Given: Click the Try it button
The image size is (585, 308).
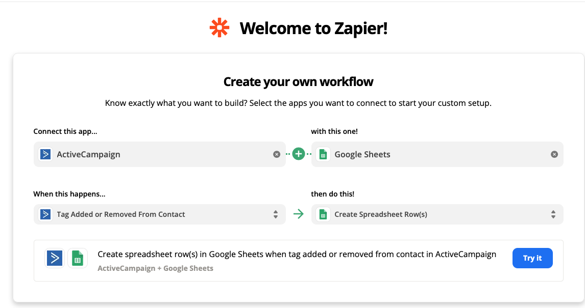Looking at the screenshot, I should point(532,258).
